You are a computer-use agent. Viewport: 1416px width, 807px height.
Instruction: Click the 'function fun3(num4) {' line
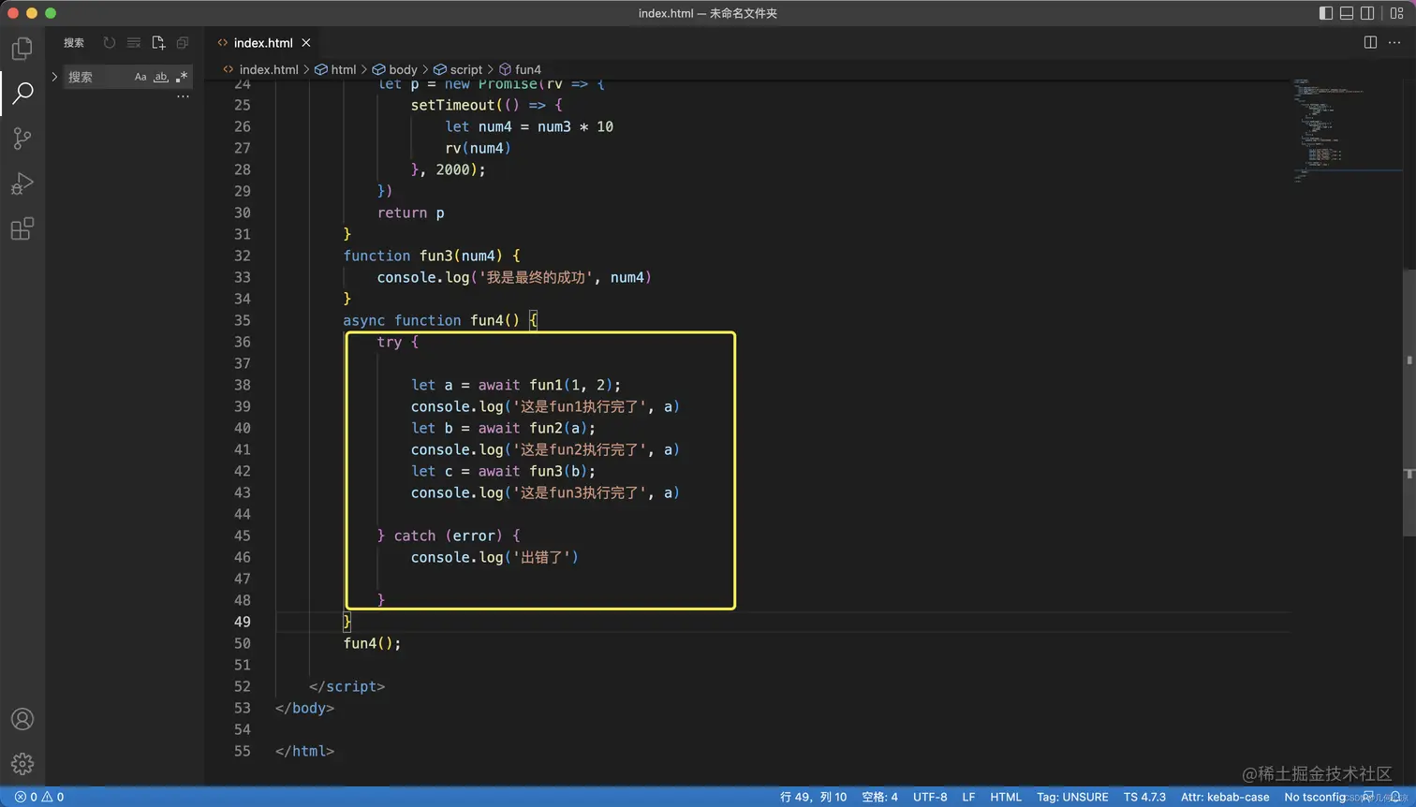tap(432, 256)
